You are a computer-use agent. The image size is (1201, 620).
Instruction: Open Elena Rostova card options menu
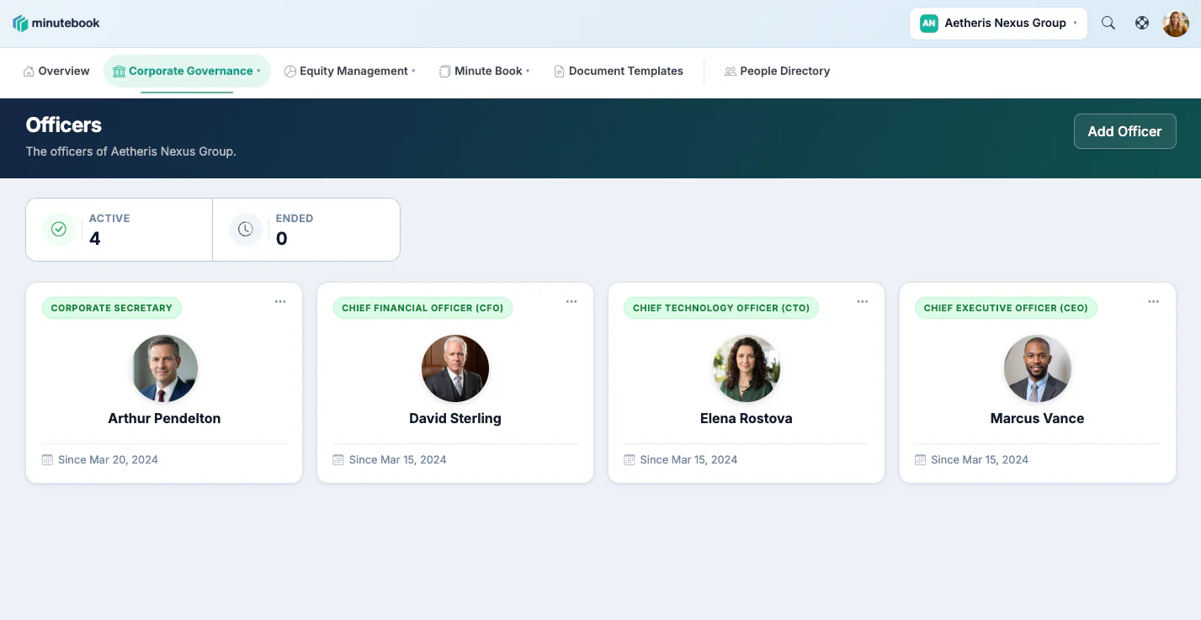pyautogui.click(x=863, y=302)
